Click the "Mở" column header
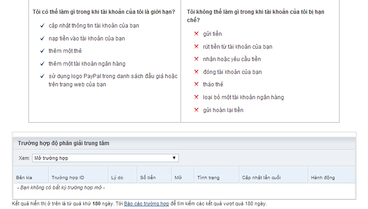Viewport: 368px width, 209px height. point(183,175)
